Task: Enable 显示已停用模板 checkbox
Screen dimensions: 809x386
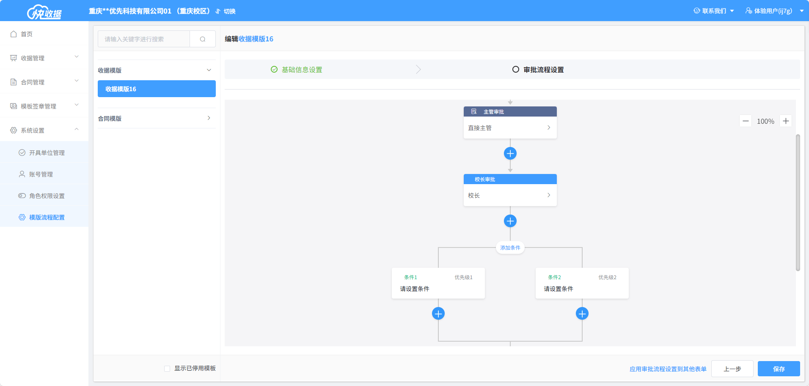Action: (167, 369)
